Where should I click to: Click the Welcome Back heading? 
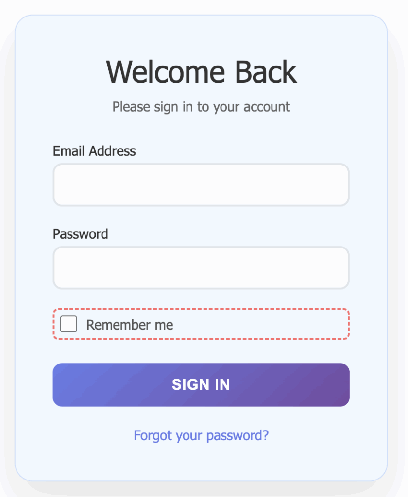(201, 72)
